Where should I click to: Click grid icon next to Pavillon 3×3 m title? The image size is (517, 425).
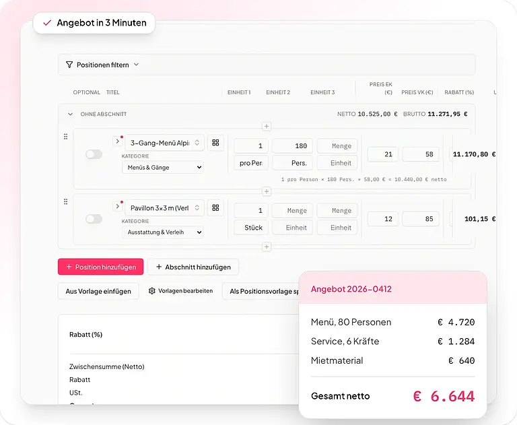click(x=215, y=207)
